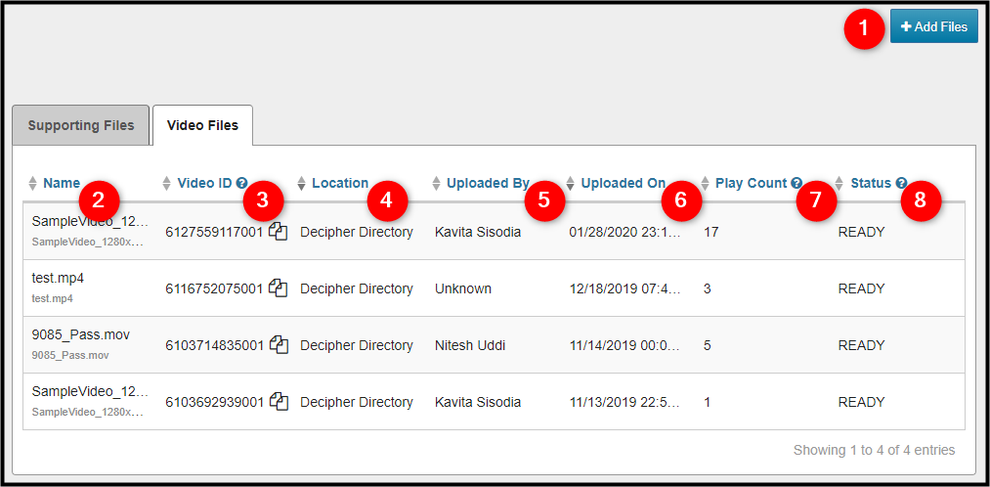The height and width of the screenshot is (487, 990).
Task: Open the Play Count help question-mark icon
Action: click(x=796, y=183)
